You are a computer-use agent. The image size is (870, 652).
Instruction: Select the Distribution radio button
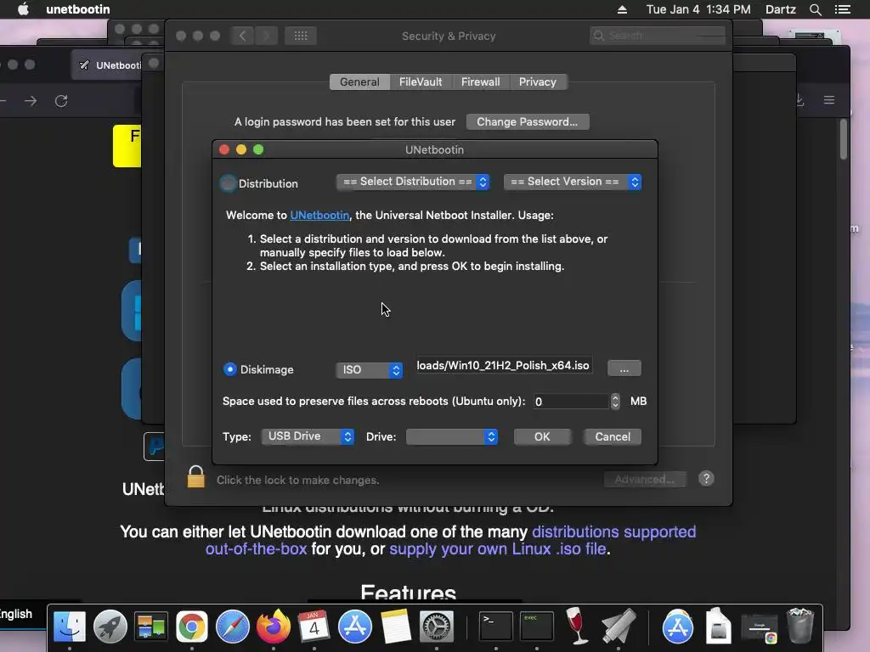228,183
